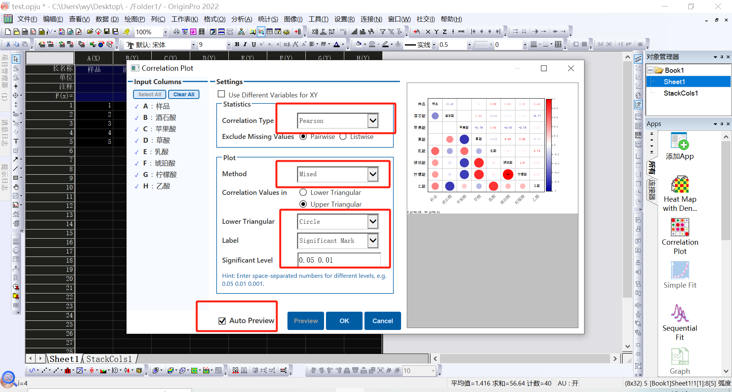Launch the Correlation Plot app icon
732x392 pixels.
[x=680, y=228]
